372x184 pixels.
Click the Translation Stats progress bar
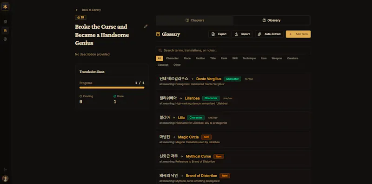coord(112,88)
